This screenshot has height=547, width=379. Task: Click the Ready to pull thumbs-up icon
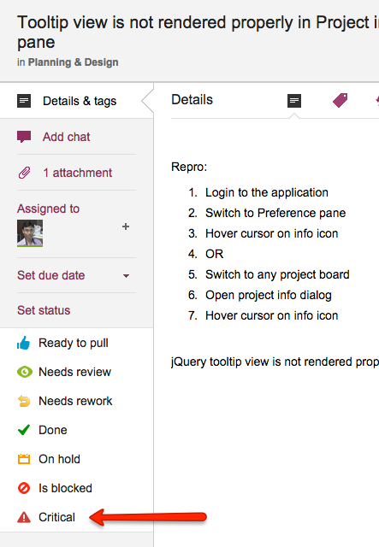coord(23,344)
